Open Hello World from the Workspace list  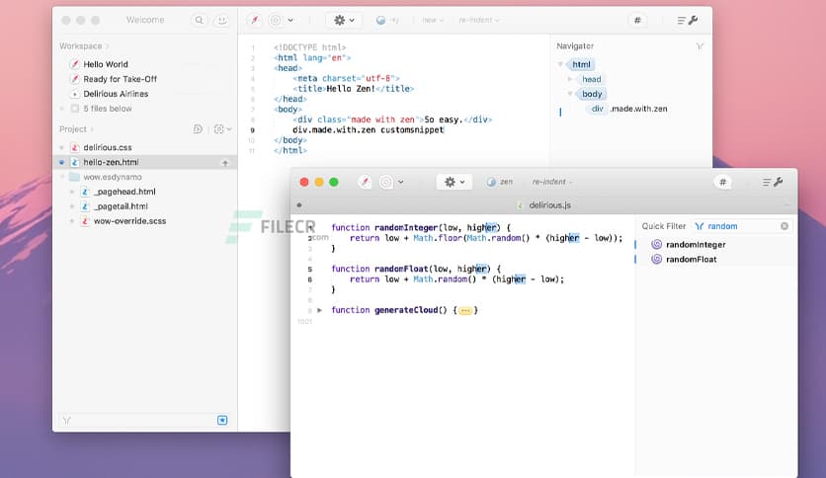[106, 64]
